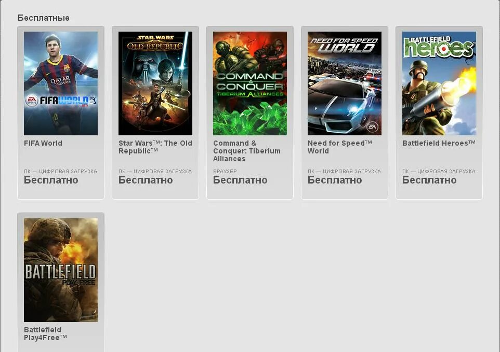Open Battlefield Heroes cover image
Screen dimensions: 500x352
tap(439, 83)
